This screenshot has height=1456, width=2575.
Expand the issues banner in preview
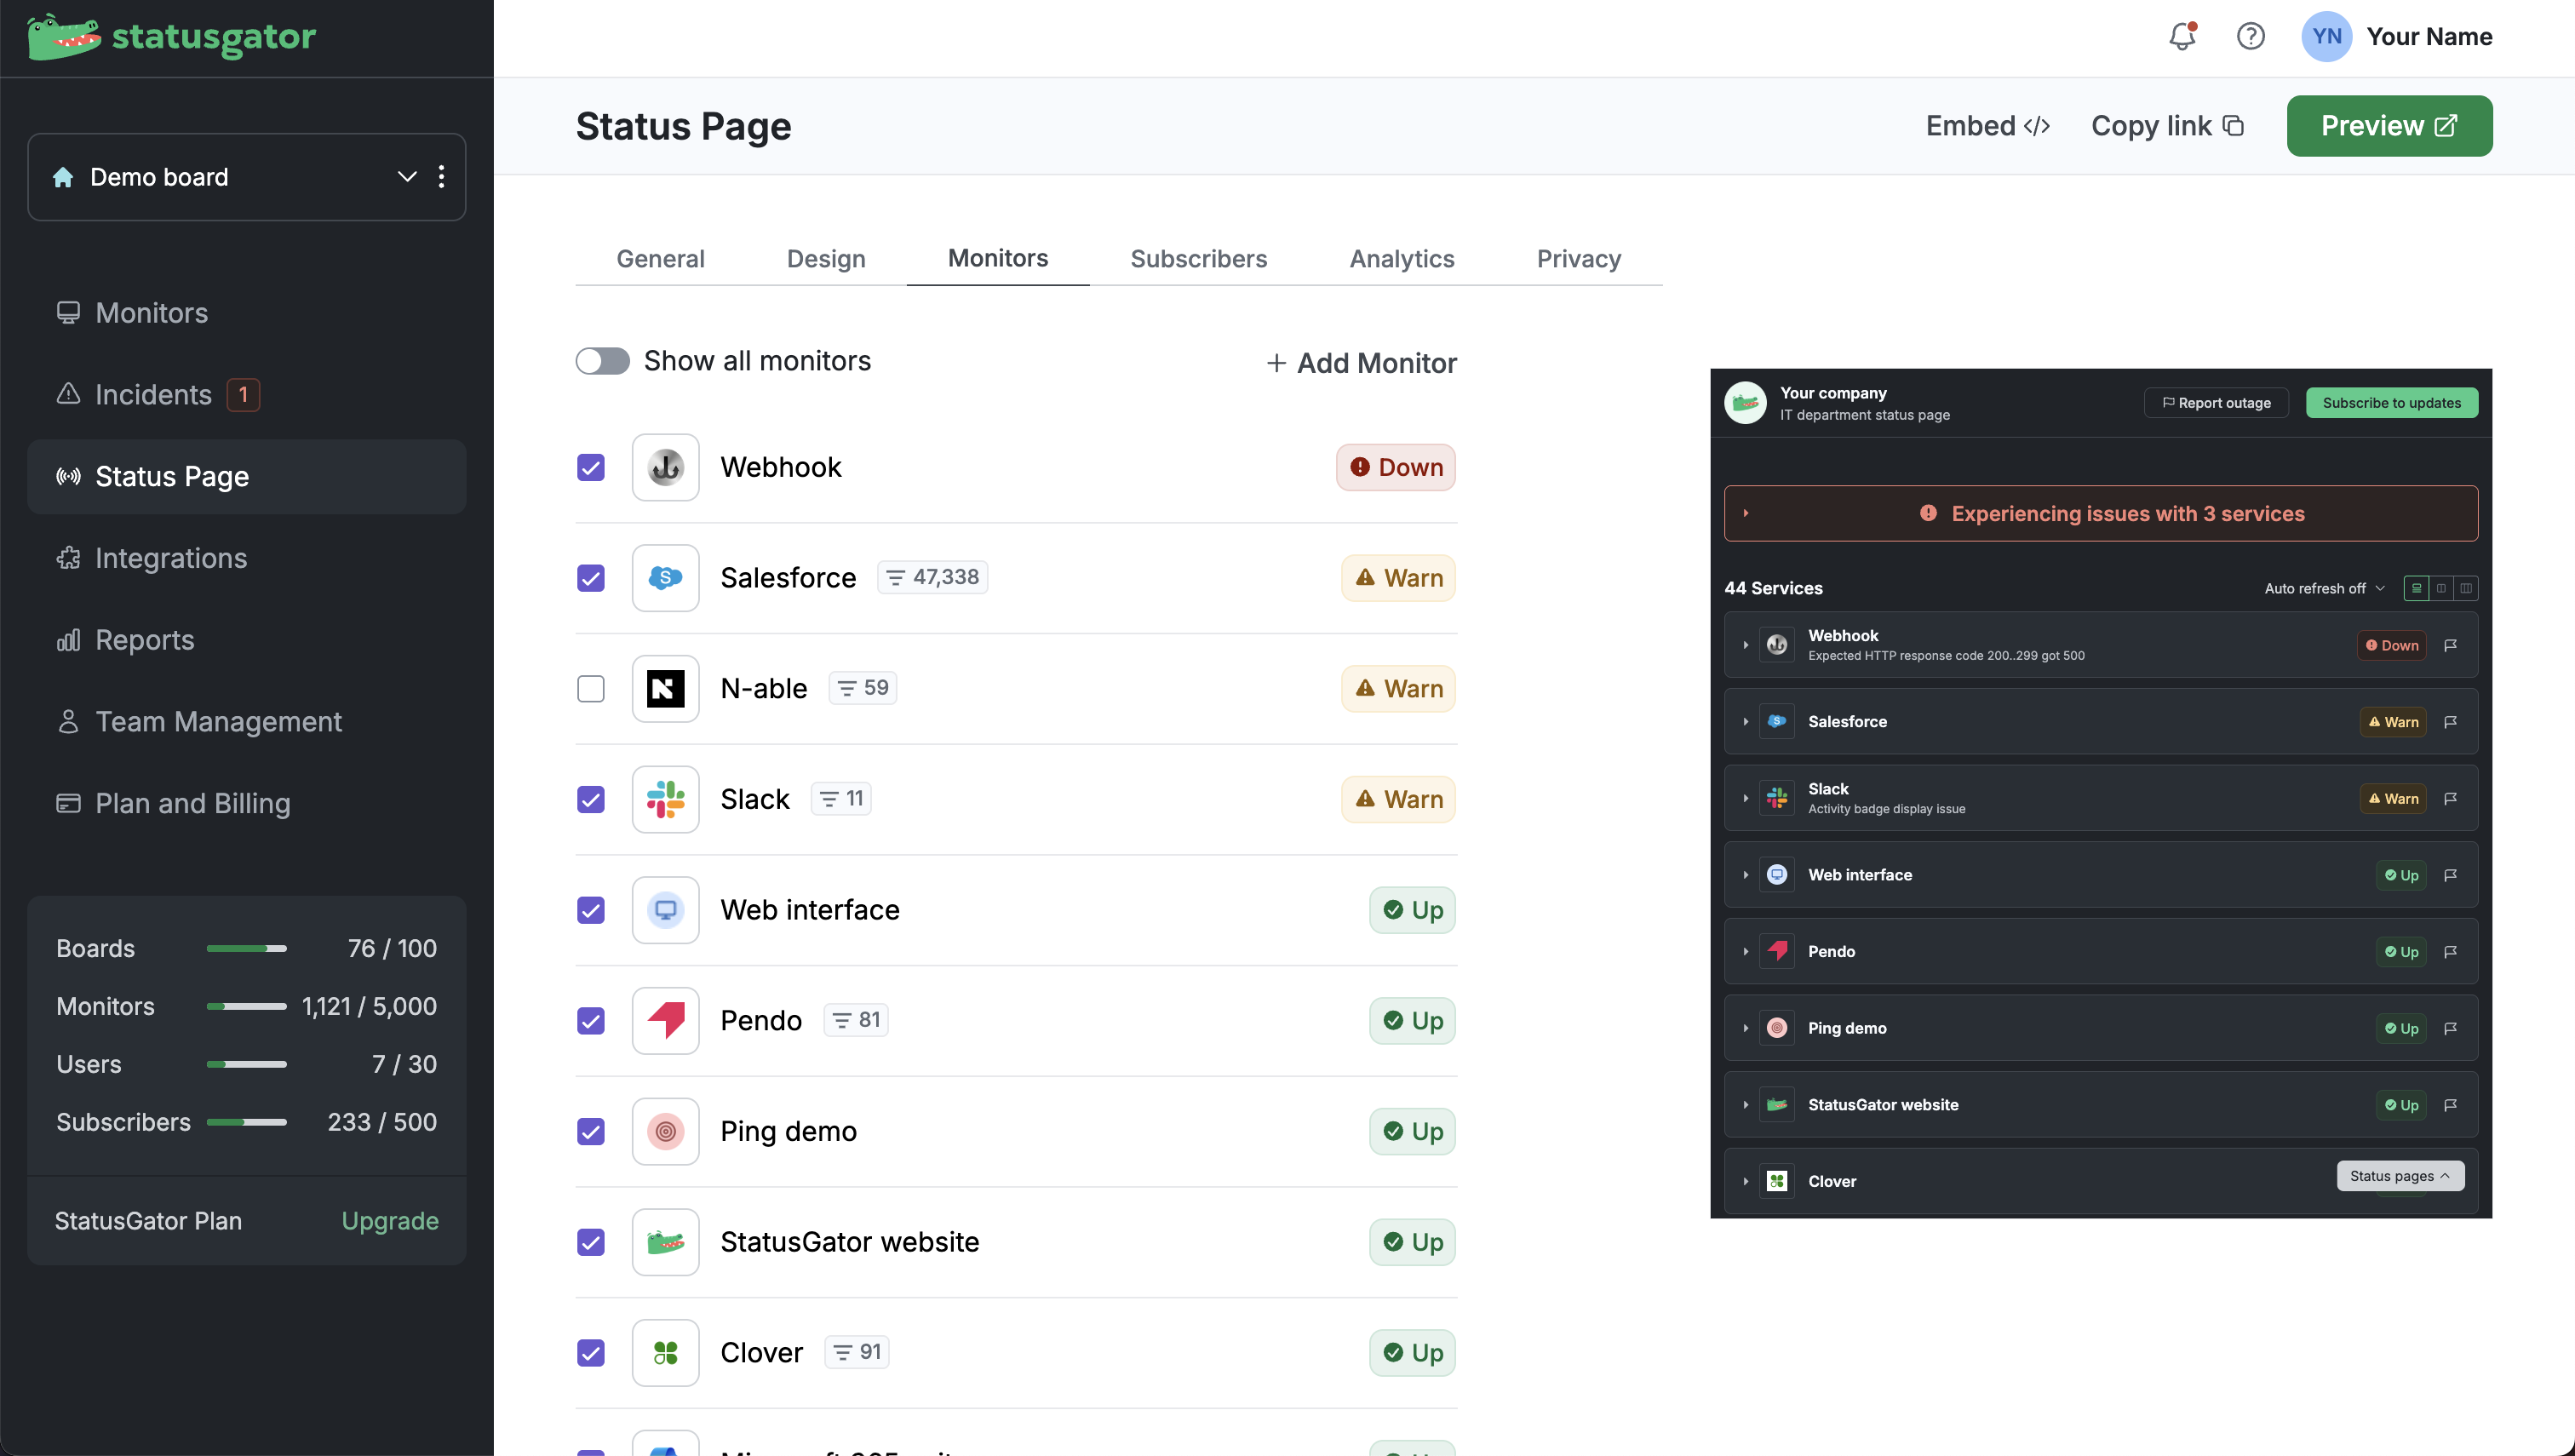coord(1746,513)
